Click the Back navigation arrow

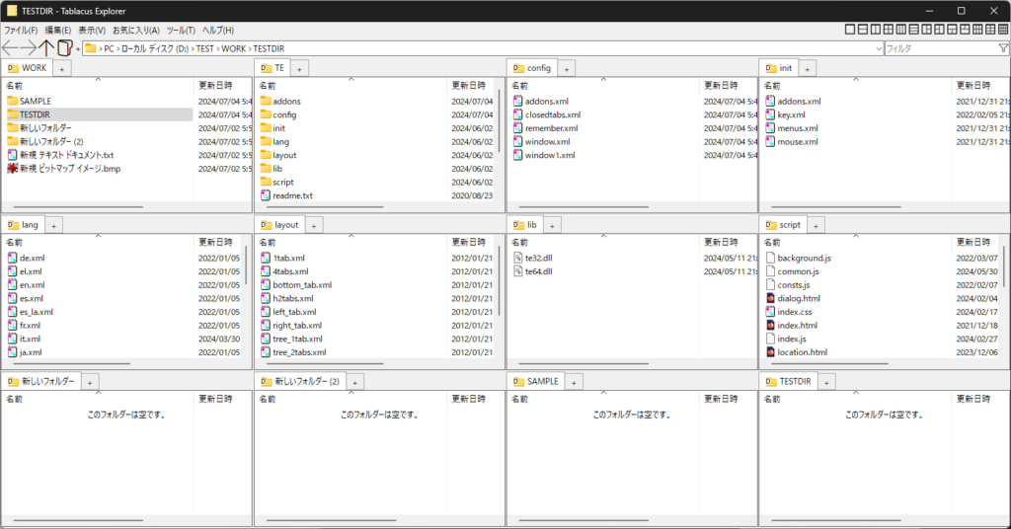point(10,47)
